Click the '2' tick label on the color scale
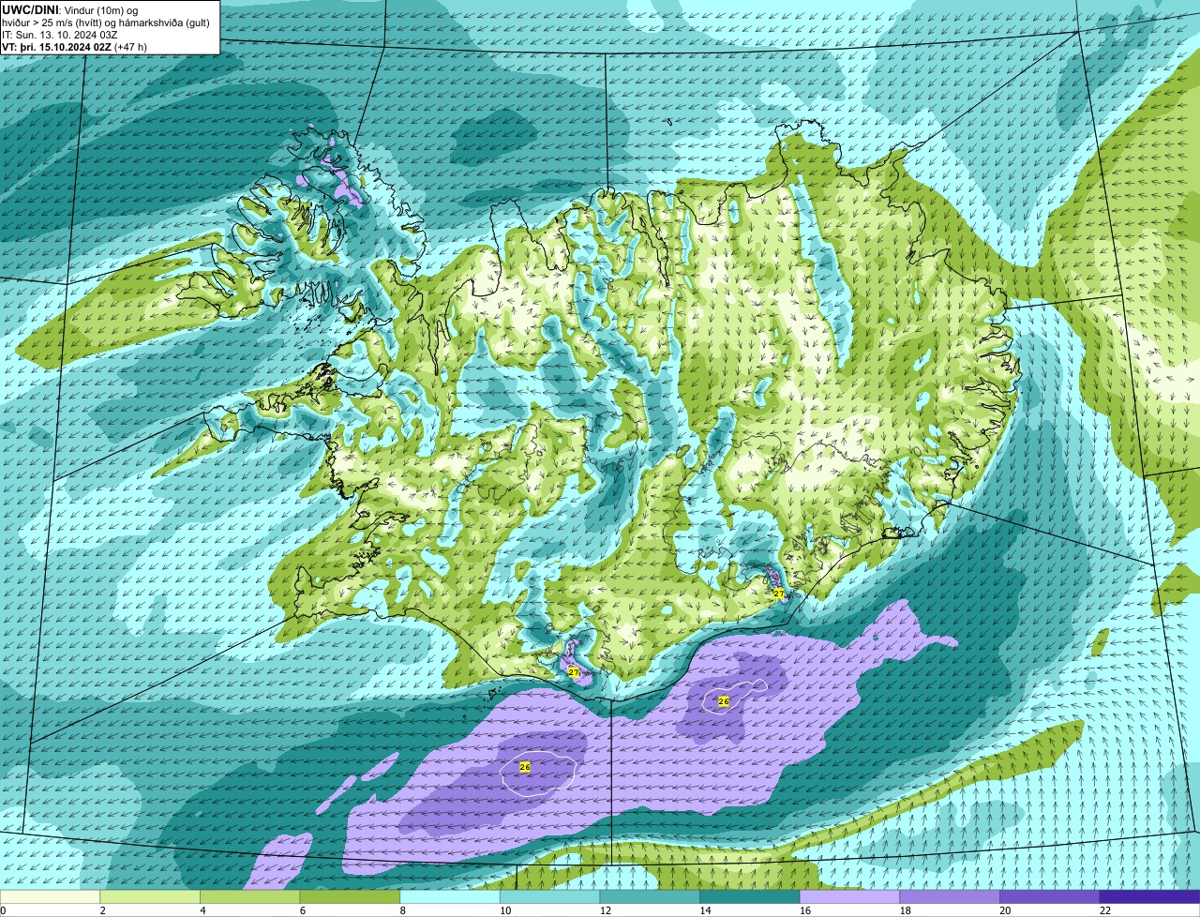This screenshot has width=1200, height=917. [102, 910]
